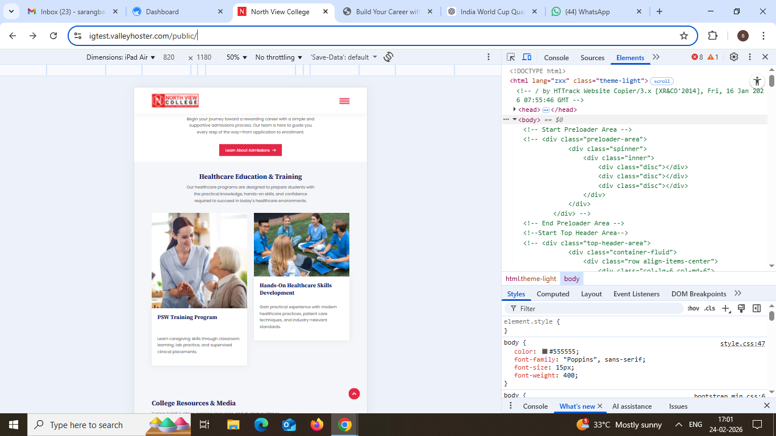Click the ellipsis badge inside head tag
Viewport: 776px width, 436px height.
(546, 110)
